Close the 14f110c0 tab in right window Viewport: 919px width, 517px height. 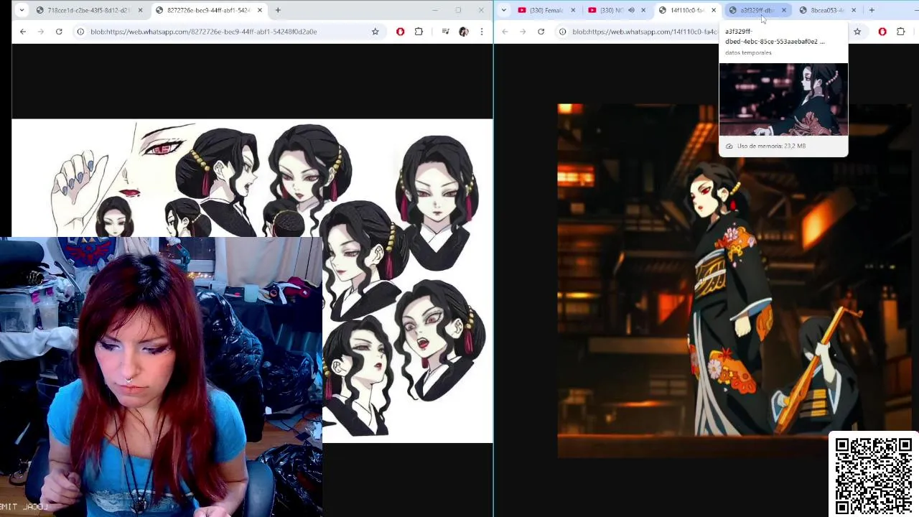[714, 10]
